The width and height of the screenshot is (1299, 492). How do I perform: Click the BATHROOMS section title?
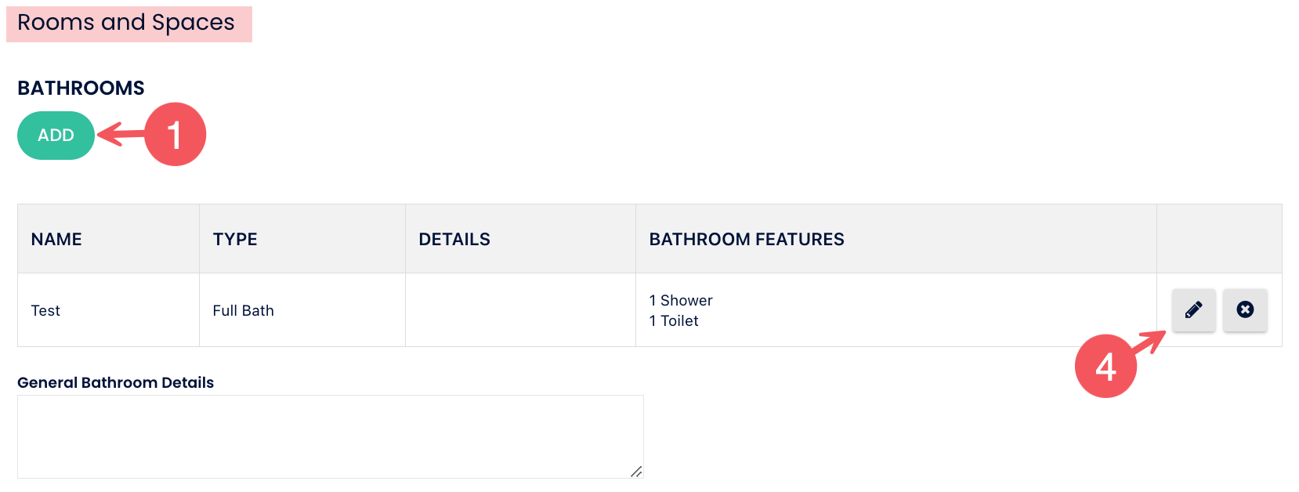81,89
